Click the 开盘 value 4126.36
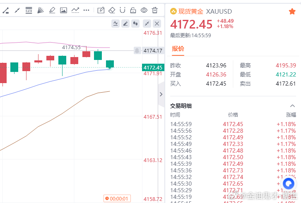301x203 pixels. (216, 74)
